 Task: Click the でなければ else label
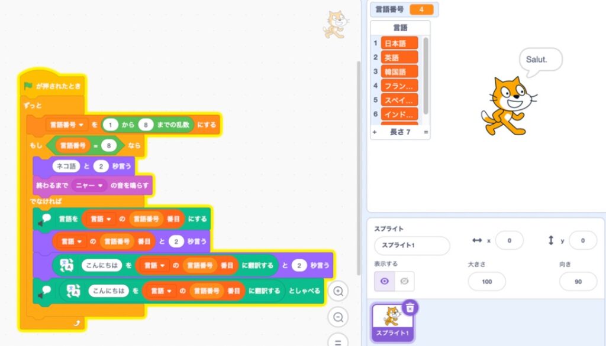pyautogui.click(x=46, y=201)
